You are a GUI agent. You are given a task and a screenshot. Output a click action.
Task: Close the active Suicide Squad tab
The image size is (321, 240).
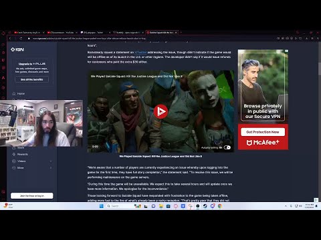(176, 33)
